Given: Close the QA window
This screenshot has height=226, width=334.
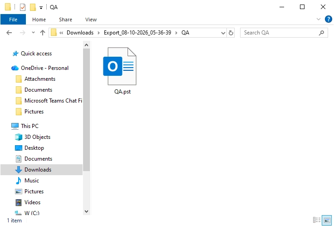Looking at the screenshot, I should click(x=323, y=7).
